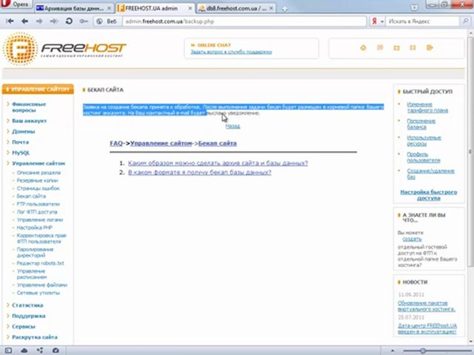
Task: Open Описание раздела in sidebar
Action: [39, 173]
